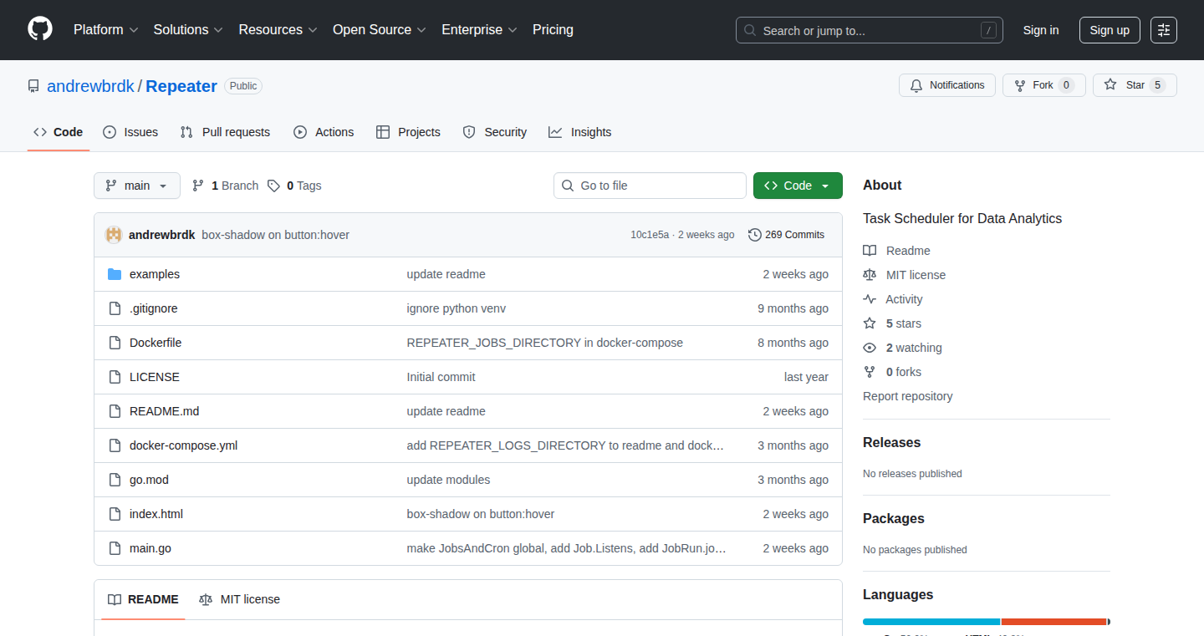Switch to the Pull requests tab
Image resolution: width=1204 pixels, height=636 pixels.
click(226, 132)
